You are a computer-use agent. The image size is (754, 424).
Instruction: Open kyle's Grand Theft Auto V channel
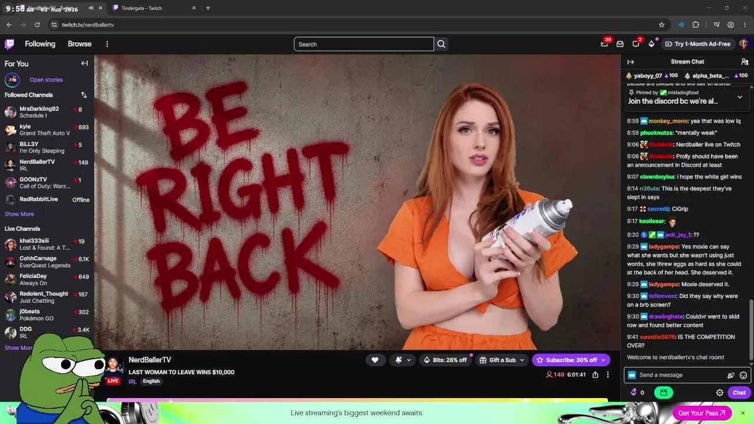pos(47,130)
